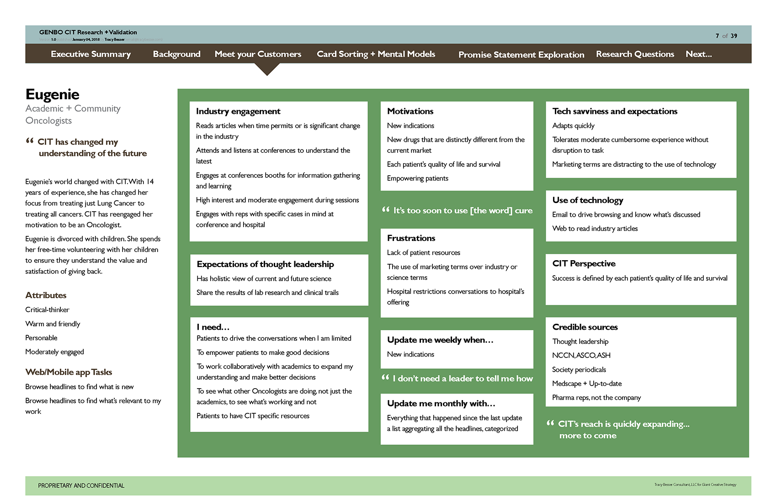Image resolution: width=777 pixels, height=503 pixels.
Task: Open the Executive Summary tab
Action: pos(90,54)
